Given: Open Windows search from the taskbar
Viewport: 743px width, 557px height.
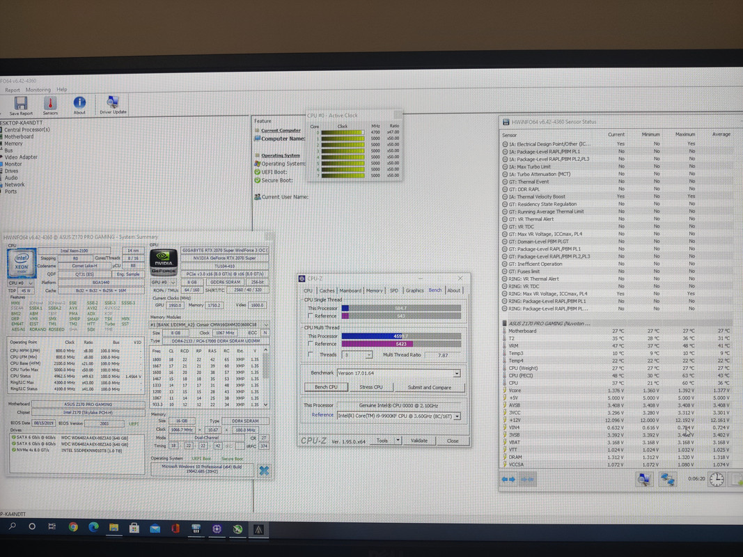Looking at the screenshot, I should 13,526.
